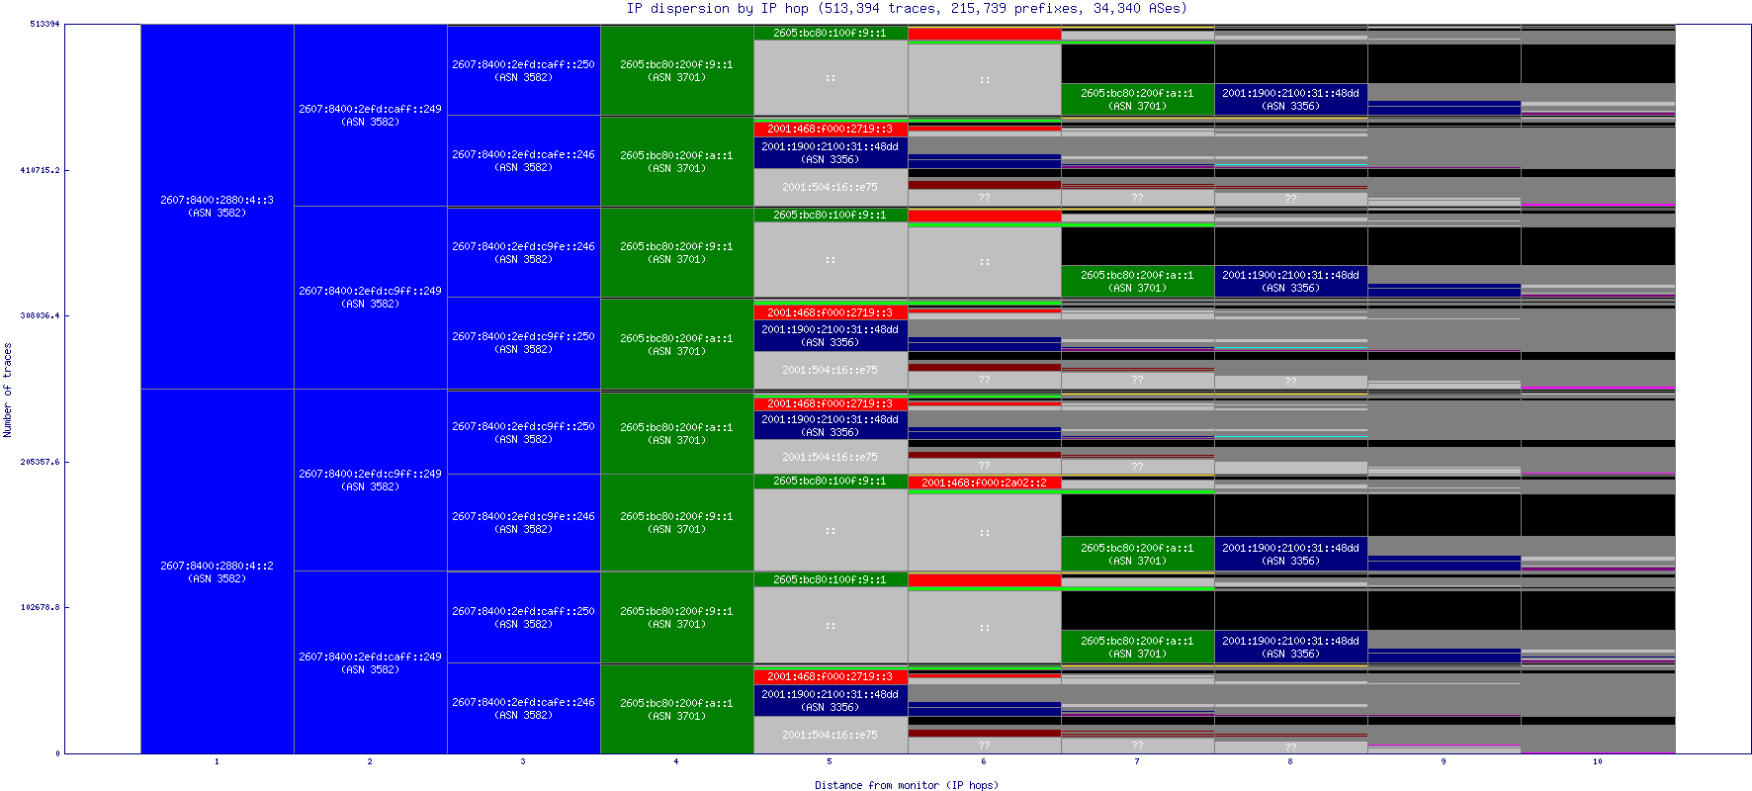Click x-axis hop tick label 9

point(1444,761)
